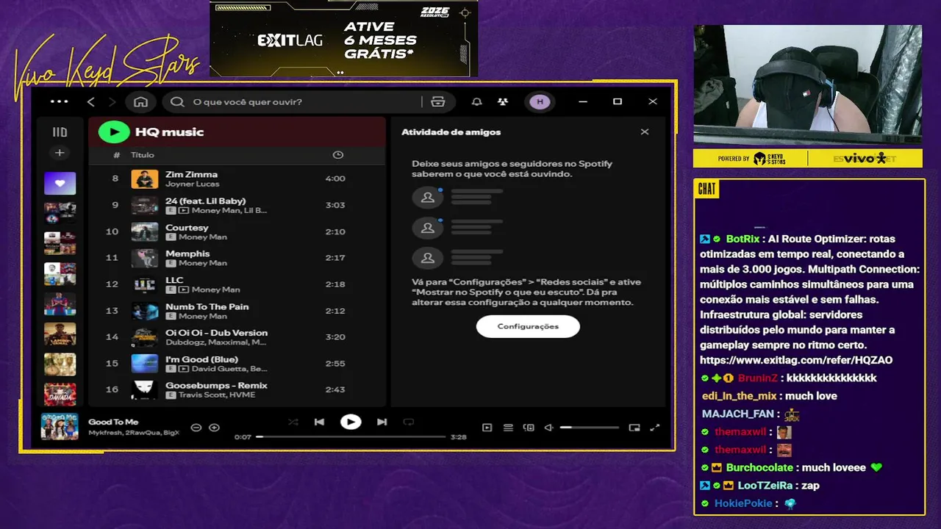The width and height of the screenshot is (941, 529).
Task: Open the Liked Songs heart playlist
Action: coord(60,183)
